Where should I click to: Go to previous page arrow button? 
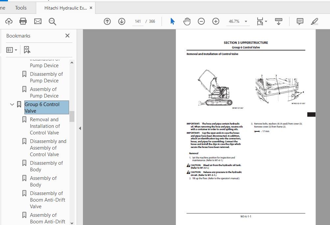click(x=107, y=21)
